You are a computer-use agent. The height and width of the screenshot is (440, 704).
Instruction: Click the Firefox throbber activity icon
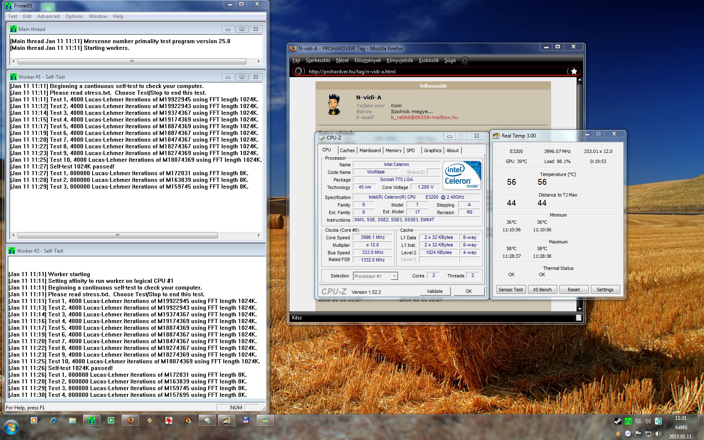tap(464, 60)
